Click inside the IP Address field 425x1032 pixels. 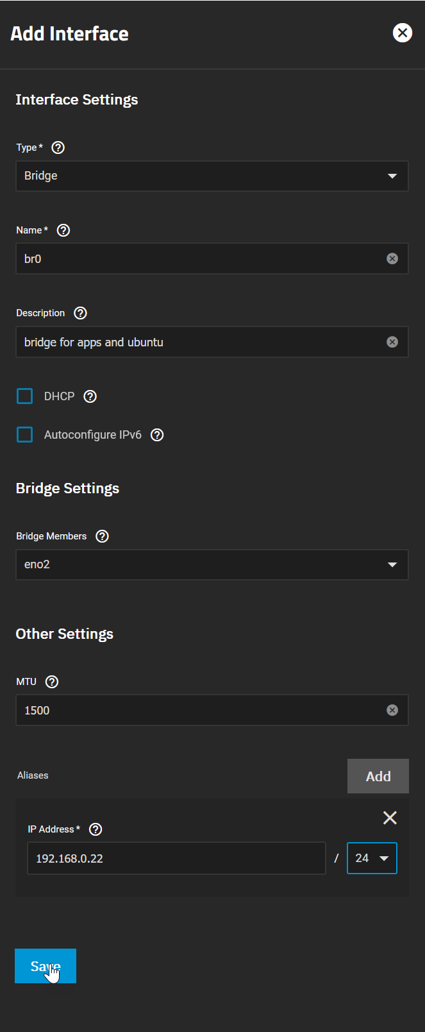[x=176, y=858]
